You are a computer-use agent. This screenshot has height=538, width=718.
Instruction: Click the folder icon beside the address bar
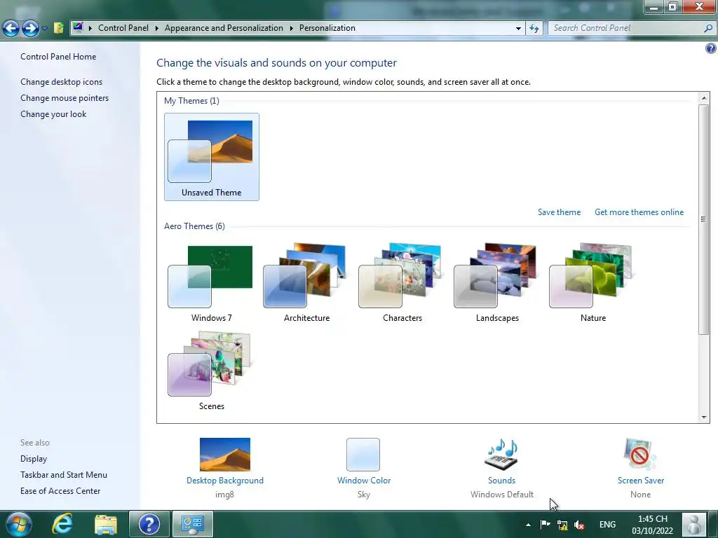point(59,28)
